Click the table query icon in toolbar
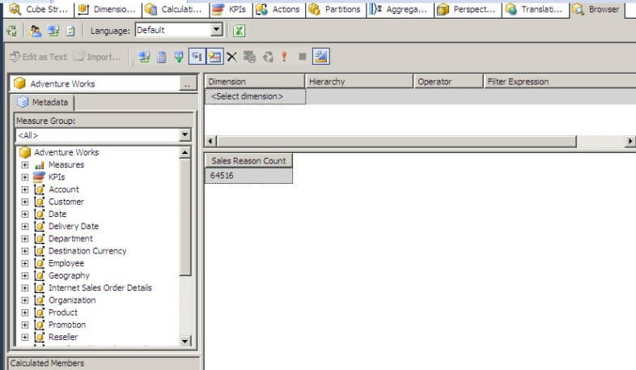 pyautogui.click(x=162, y=57)
